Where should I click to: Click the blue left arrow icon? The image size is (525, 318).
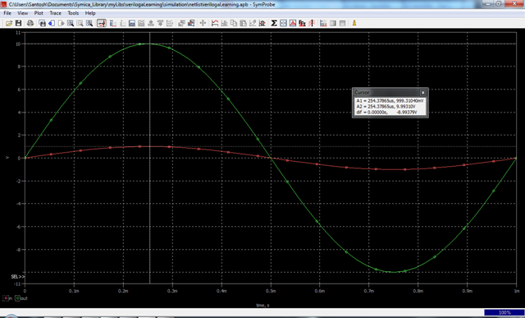click(x=52, y=23)
